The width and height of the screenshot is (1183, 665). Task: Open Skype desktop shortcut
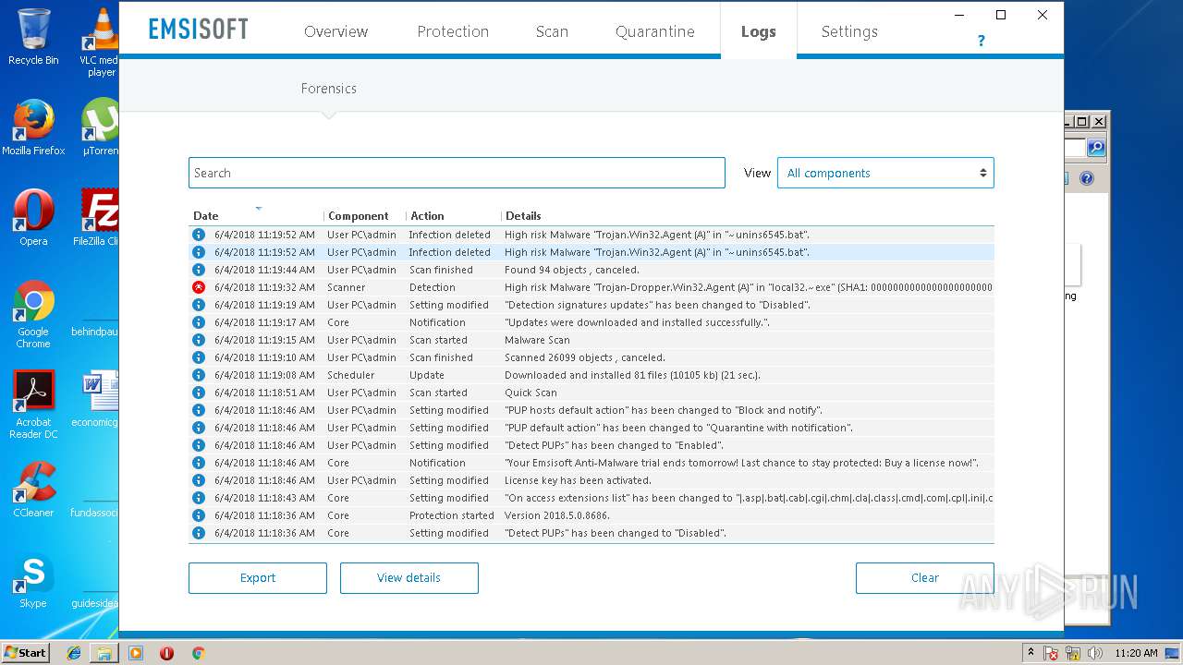click(33, 580)
